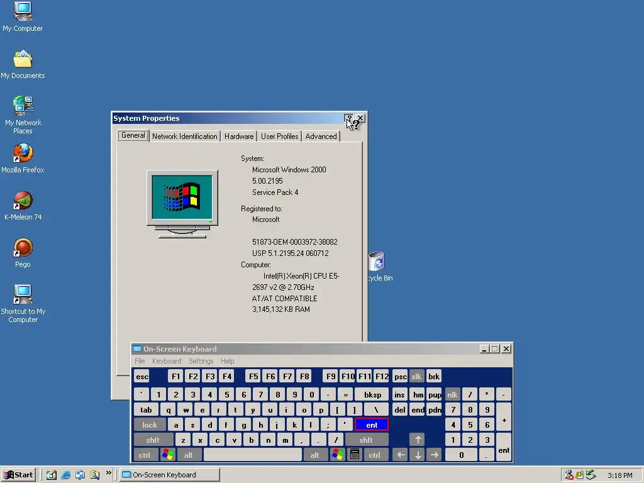Image resolution: width=644 pixels, height=483 pixels.
Task: Click the down arrow key
Action: (x=418, y=455)
